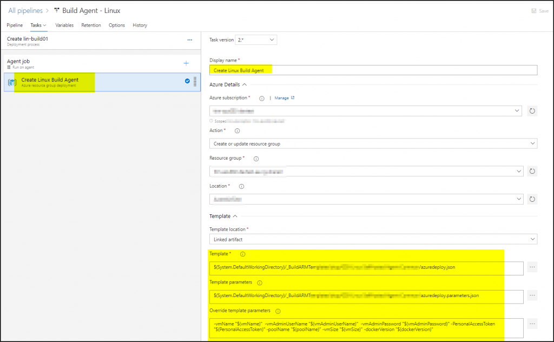The width and height of the screenshot is (554, 342).
Task: Open the History tab
Action: coord(140,25)
